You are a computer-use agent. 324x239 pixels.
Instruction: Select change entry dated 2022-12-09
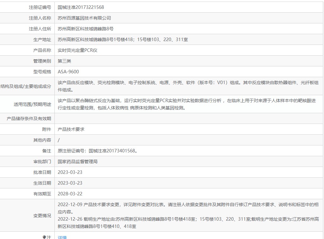(188, 208)
